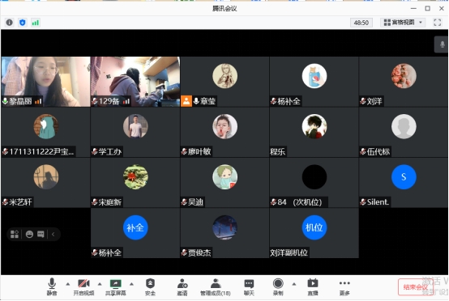Open the meeting info icon
The image size is (449, 301).
9,23
